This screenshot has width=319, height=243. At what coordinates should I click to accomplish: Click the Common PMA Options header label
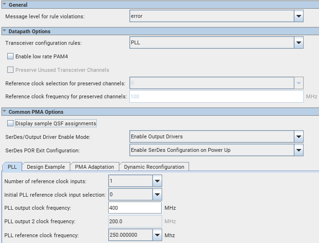[36, 112]
